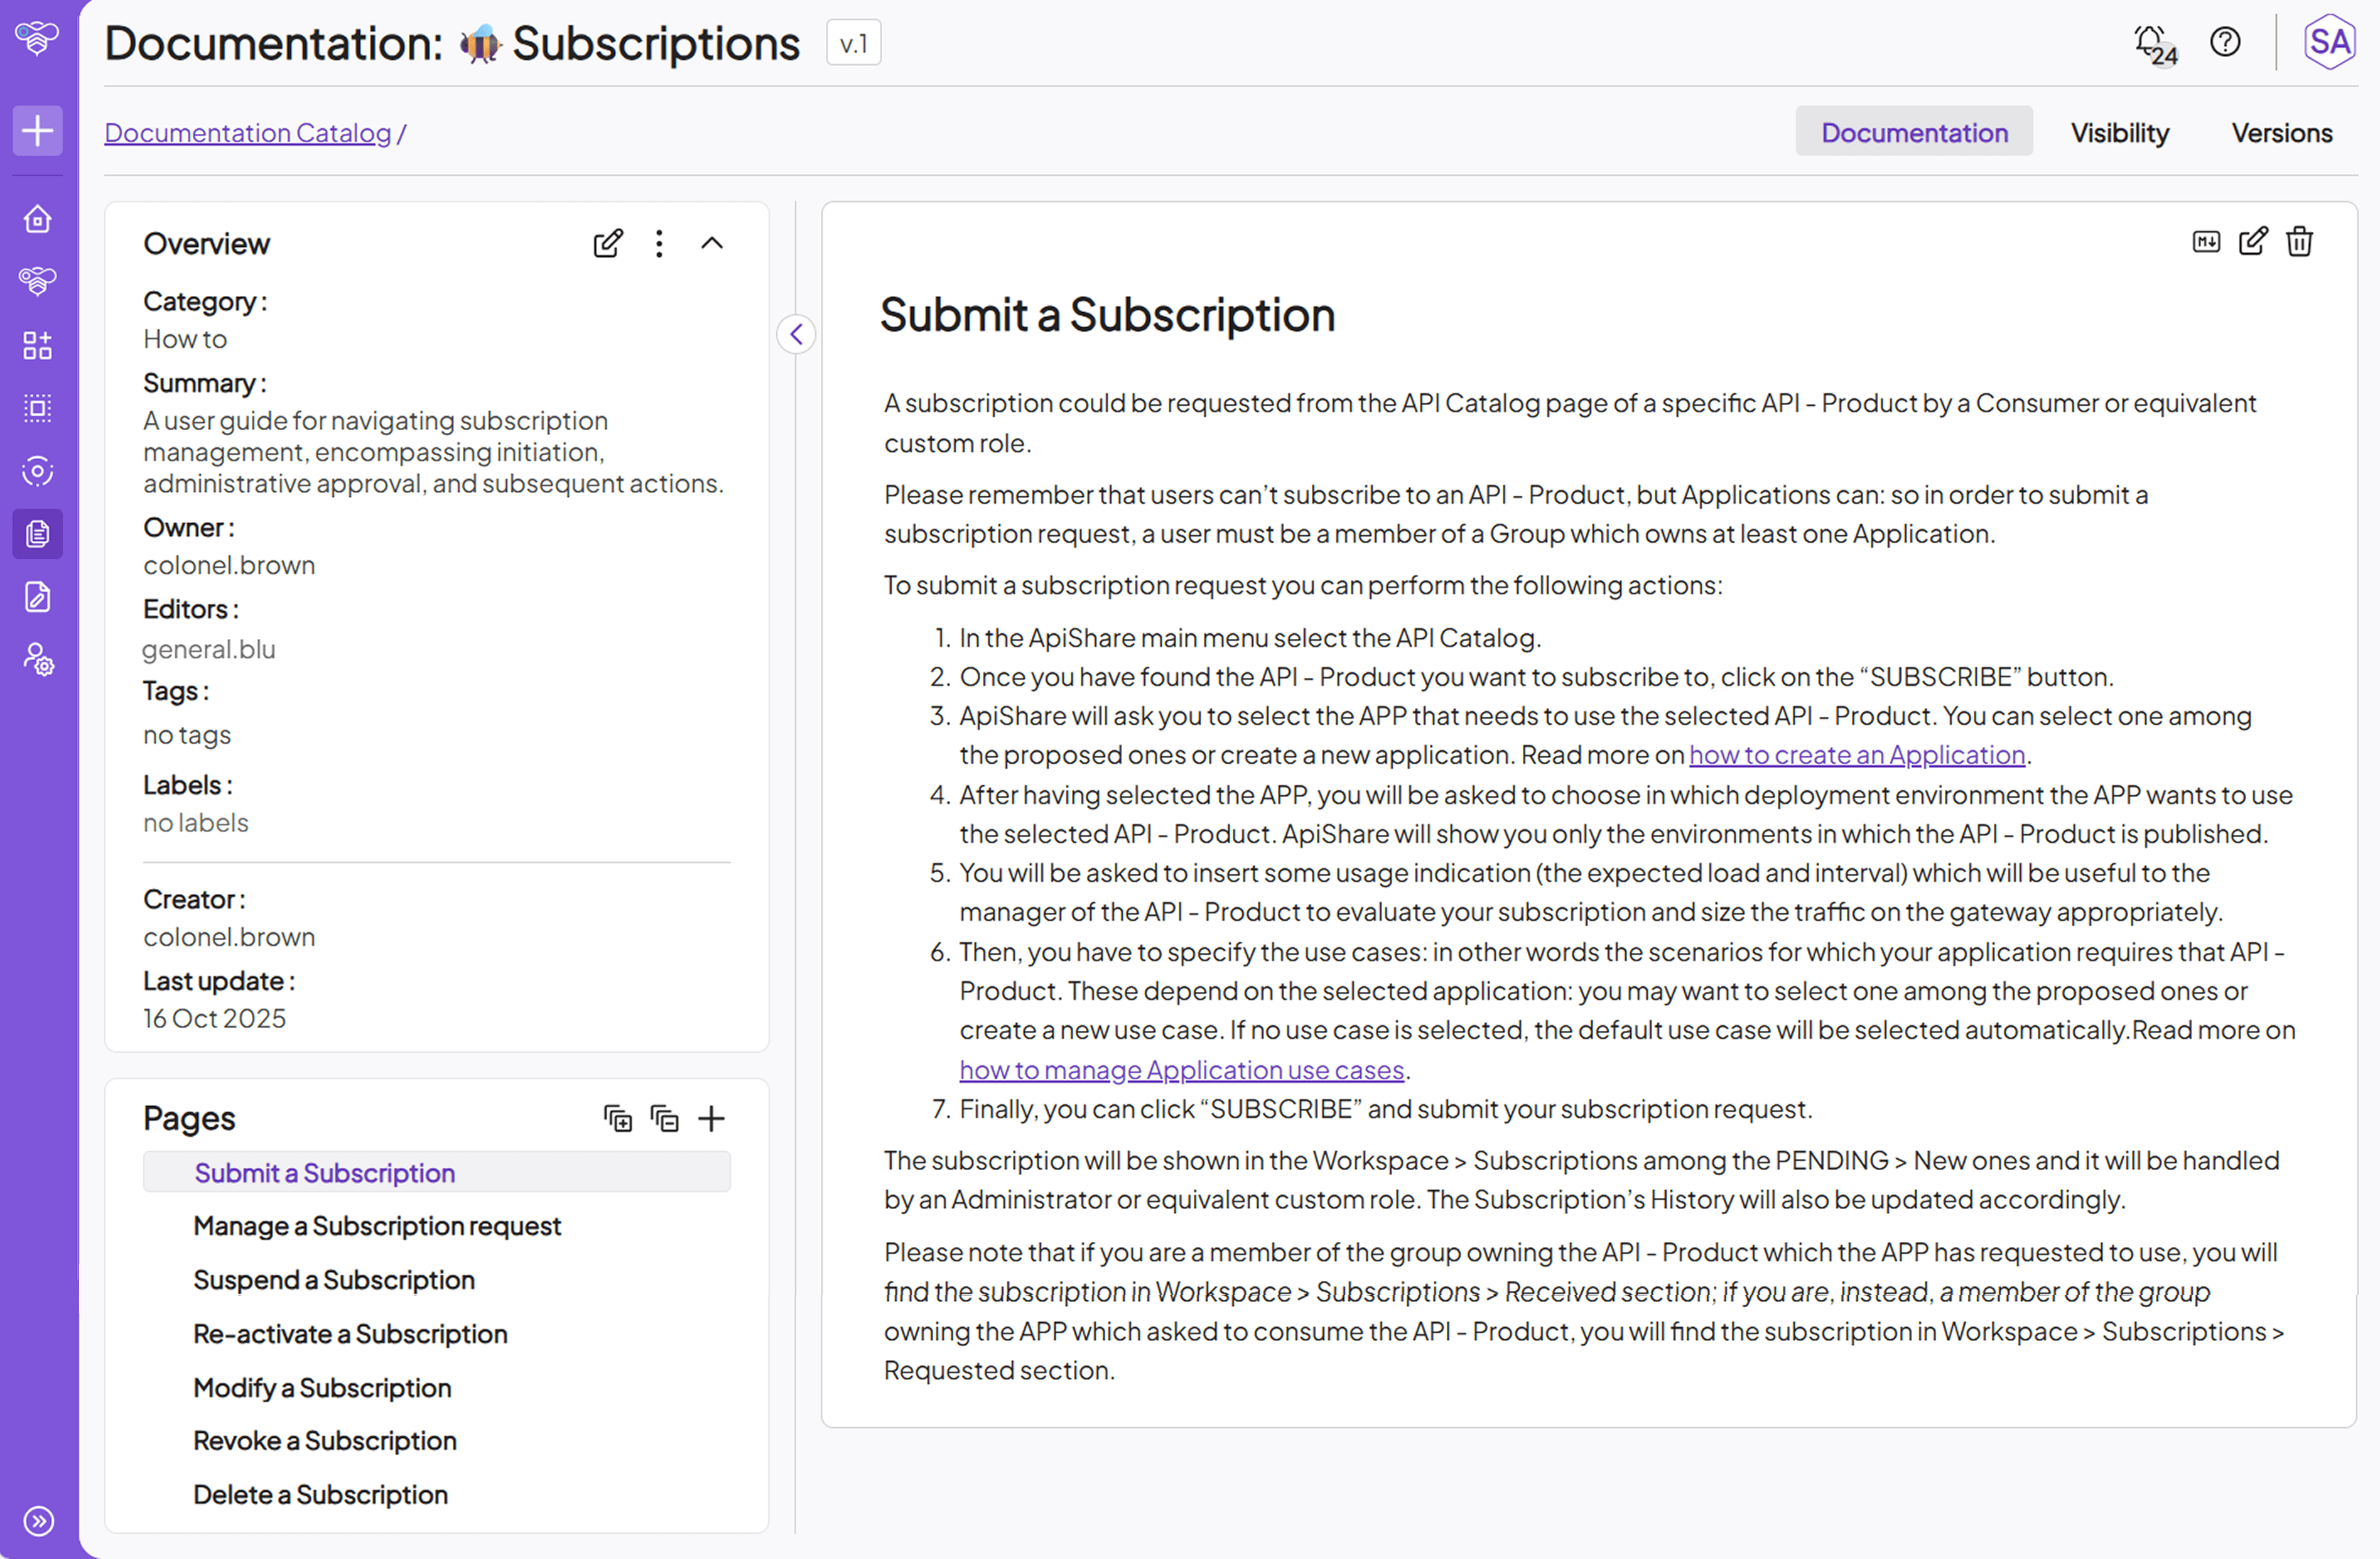This screenshot has height=1559, width=2380.
Task: Add a new page with plus icon
Action: tap(711, 1119)
